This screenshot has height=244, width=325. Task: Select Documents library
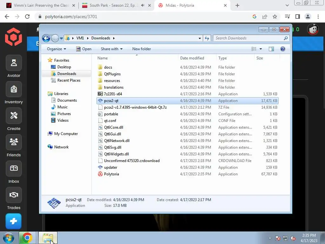(67, 100)
